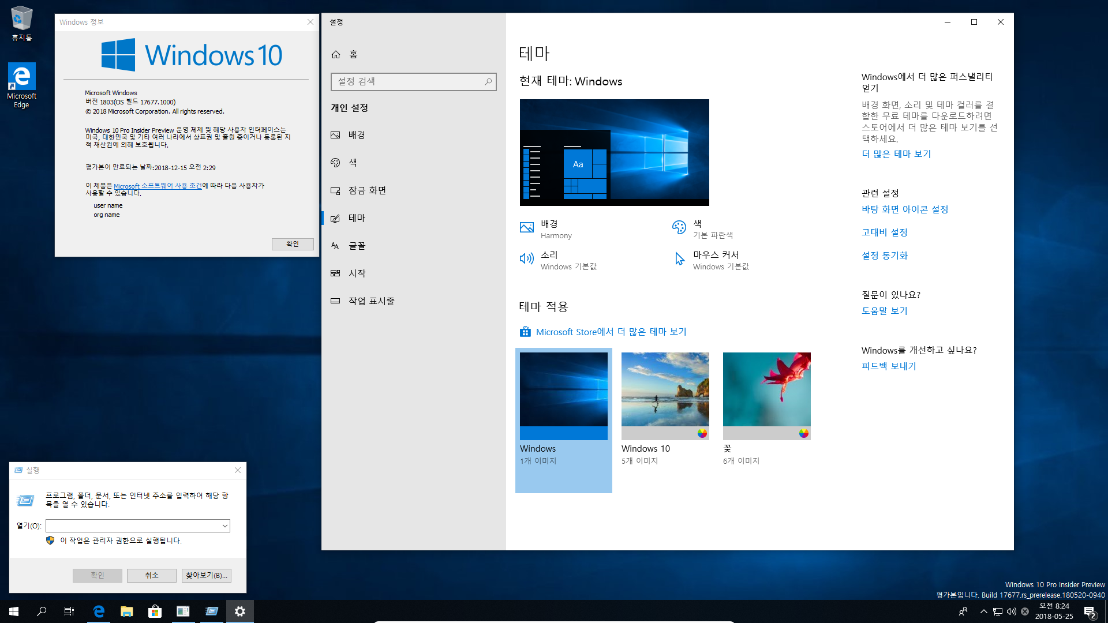
Task: Open 글꼴 (Fonts) settings page
Action: pos(413,245)
